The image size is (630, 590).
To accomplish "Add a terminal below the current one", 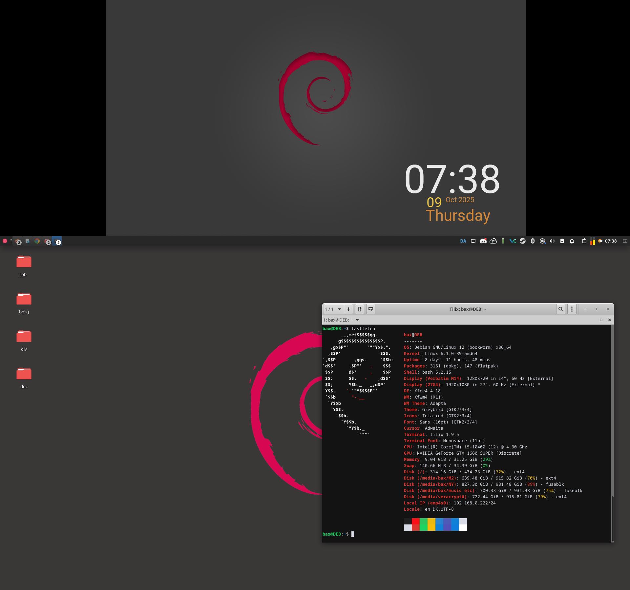I will [371, 309].
